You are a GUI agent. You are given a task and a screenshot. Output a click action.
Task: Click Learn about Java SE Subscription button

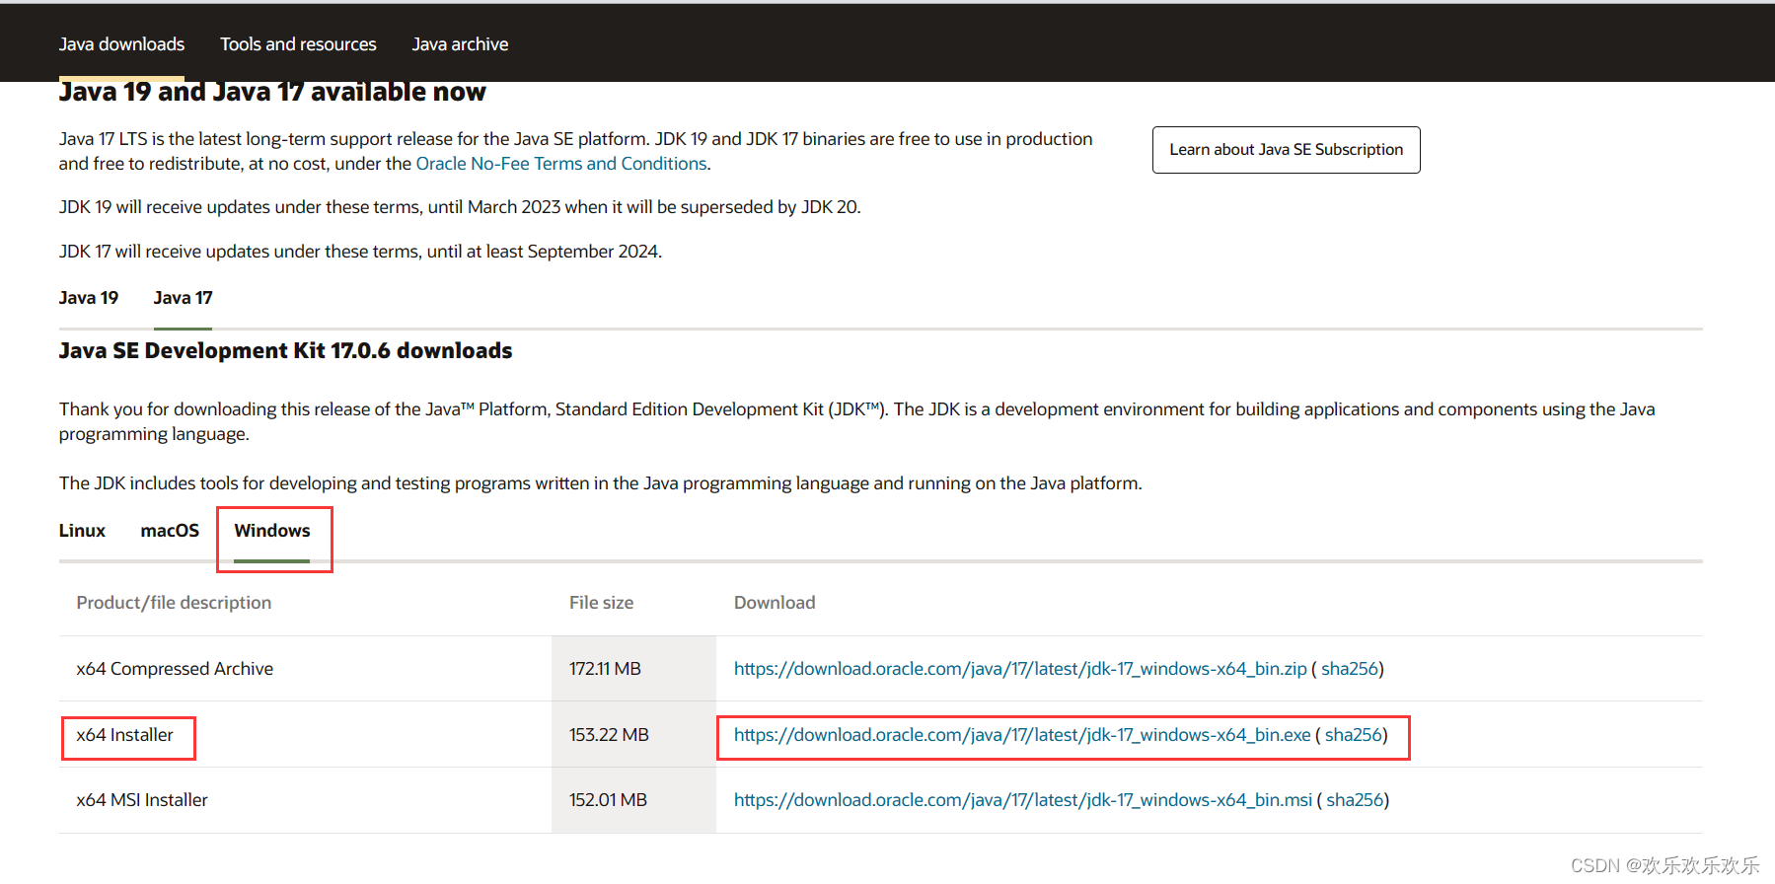click(x=1286, y=150)
